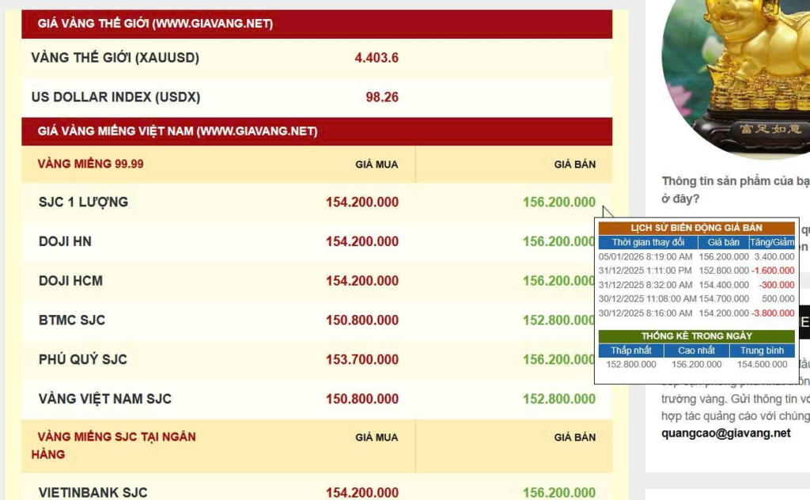Click the US Dollar Index value 98.26
Screen dimensions: 810x500
pyautogui.click(x=381, y=97)
